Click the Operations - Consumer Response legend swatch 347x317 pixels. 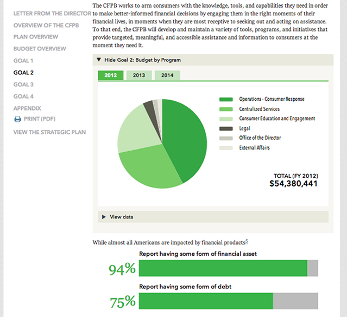pos(226,99)
